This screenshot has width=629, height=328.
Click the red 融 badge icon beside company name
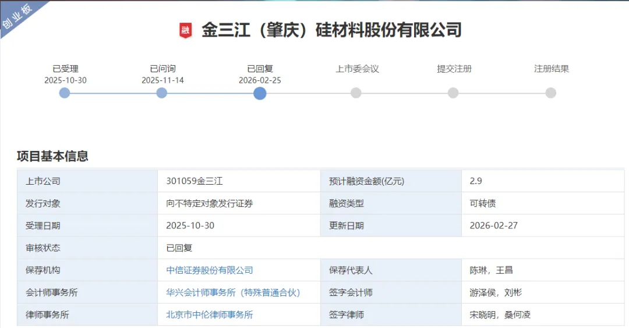tap(185, 30)
